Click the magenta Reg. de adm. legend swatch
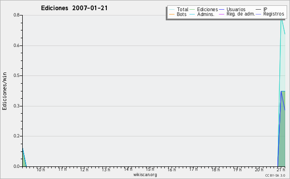 point(221,14)
